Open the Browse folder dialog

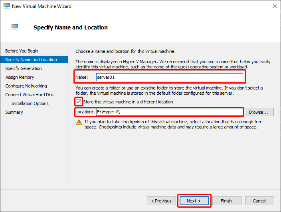[259, 112]
